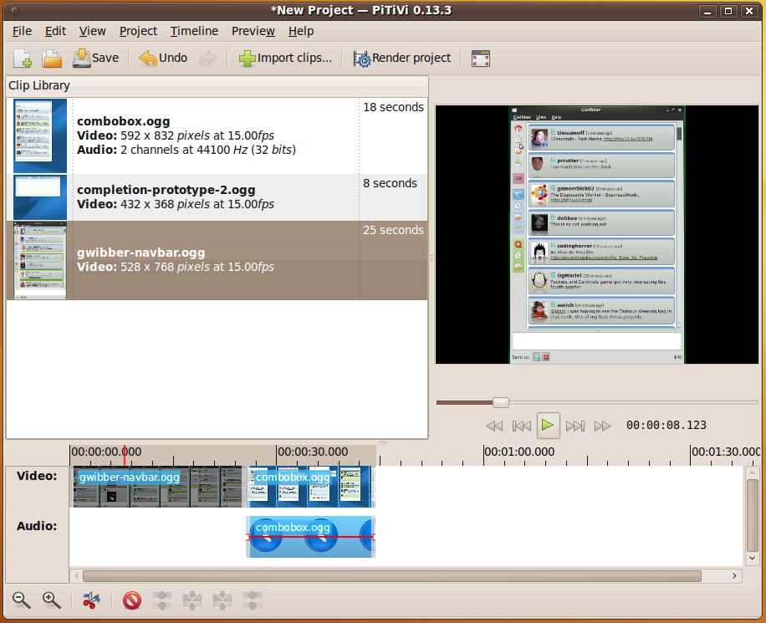Click the 8 seconds duration value
The image size is (766, 623).
390,183
